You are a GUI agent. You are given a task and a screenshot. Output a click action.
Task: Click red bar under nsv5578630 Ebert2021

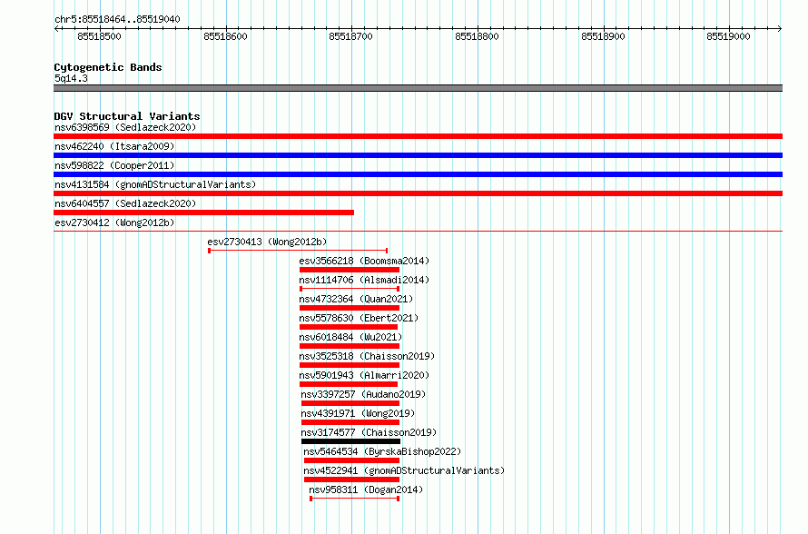click(349, 327)
